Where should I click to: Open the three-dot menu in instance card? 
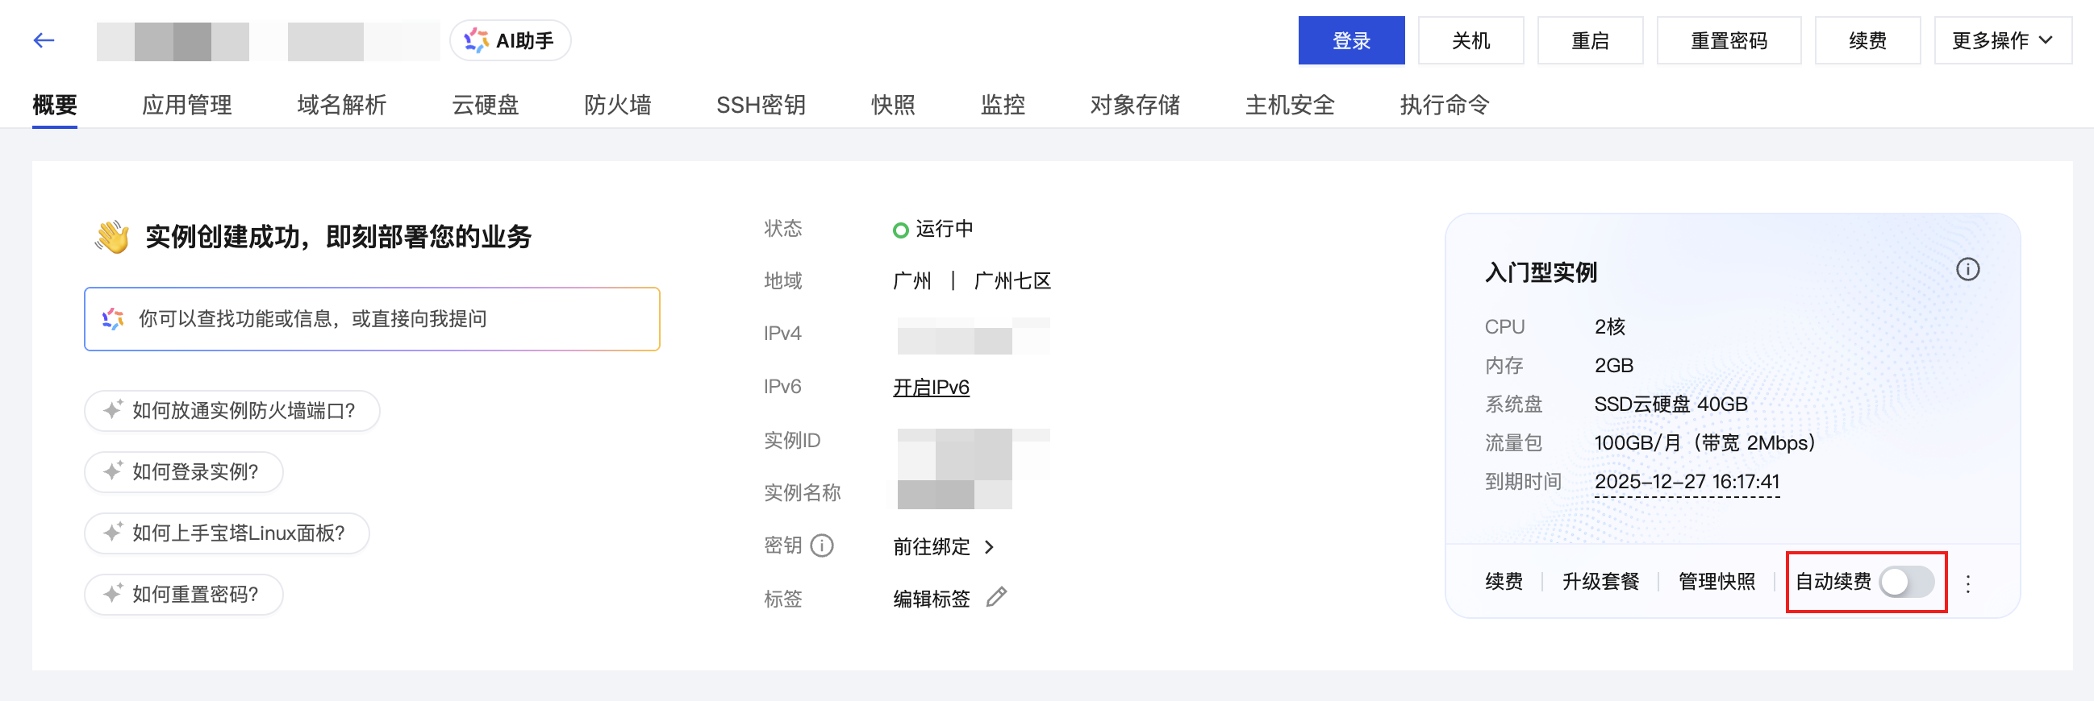tap(1968, 583)
